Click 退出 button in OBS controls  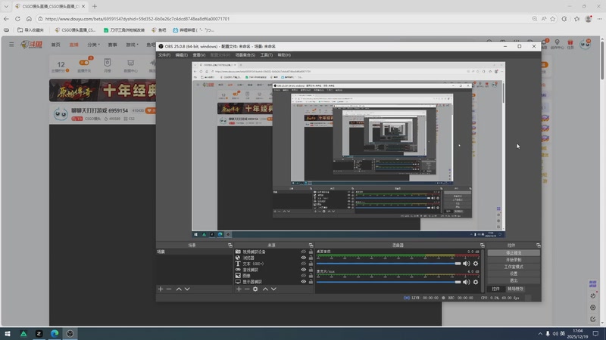(x=514, y=280)
